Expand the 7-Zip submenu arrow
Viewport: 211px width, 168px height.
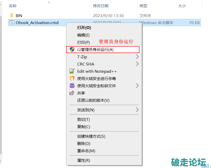(x=137, y=57)
